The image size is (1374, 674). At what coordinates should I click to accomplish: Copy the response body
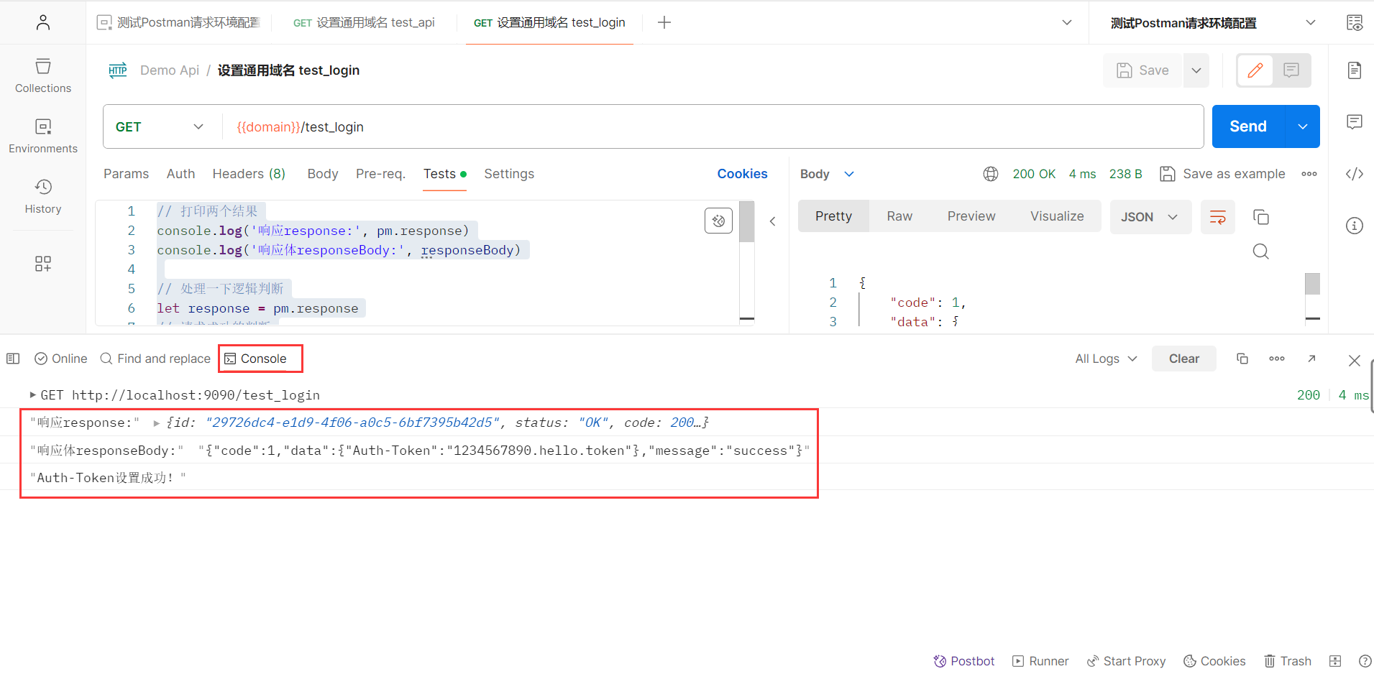tap(1261, 217)
